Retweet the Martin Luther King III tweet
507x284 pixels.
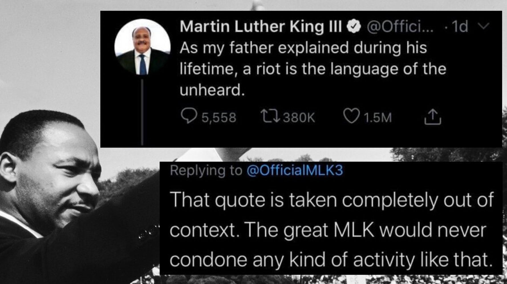coord(271,117)
